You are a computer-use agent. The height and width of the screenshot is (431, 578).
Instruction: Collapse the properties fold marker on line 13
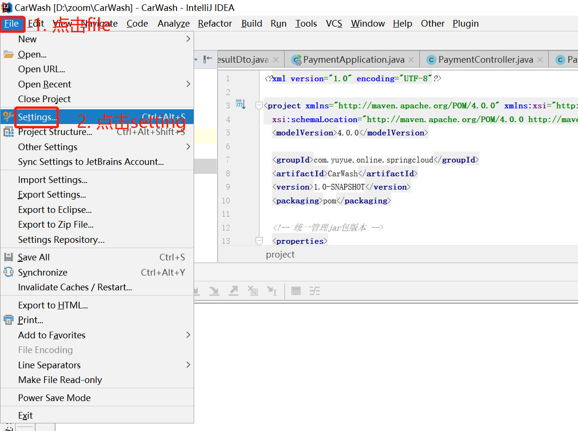click(x=259, y=241)
